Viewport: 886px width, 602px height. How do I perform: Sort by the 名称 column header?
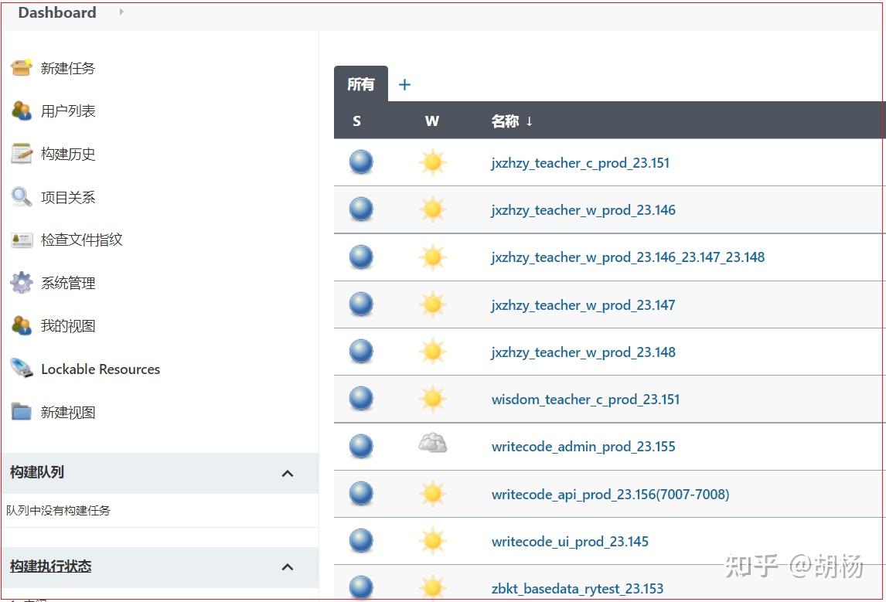coord(511,121)
